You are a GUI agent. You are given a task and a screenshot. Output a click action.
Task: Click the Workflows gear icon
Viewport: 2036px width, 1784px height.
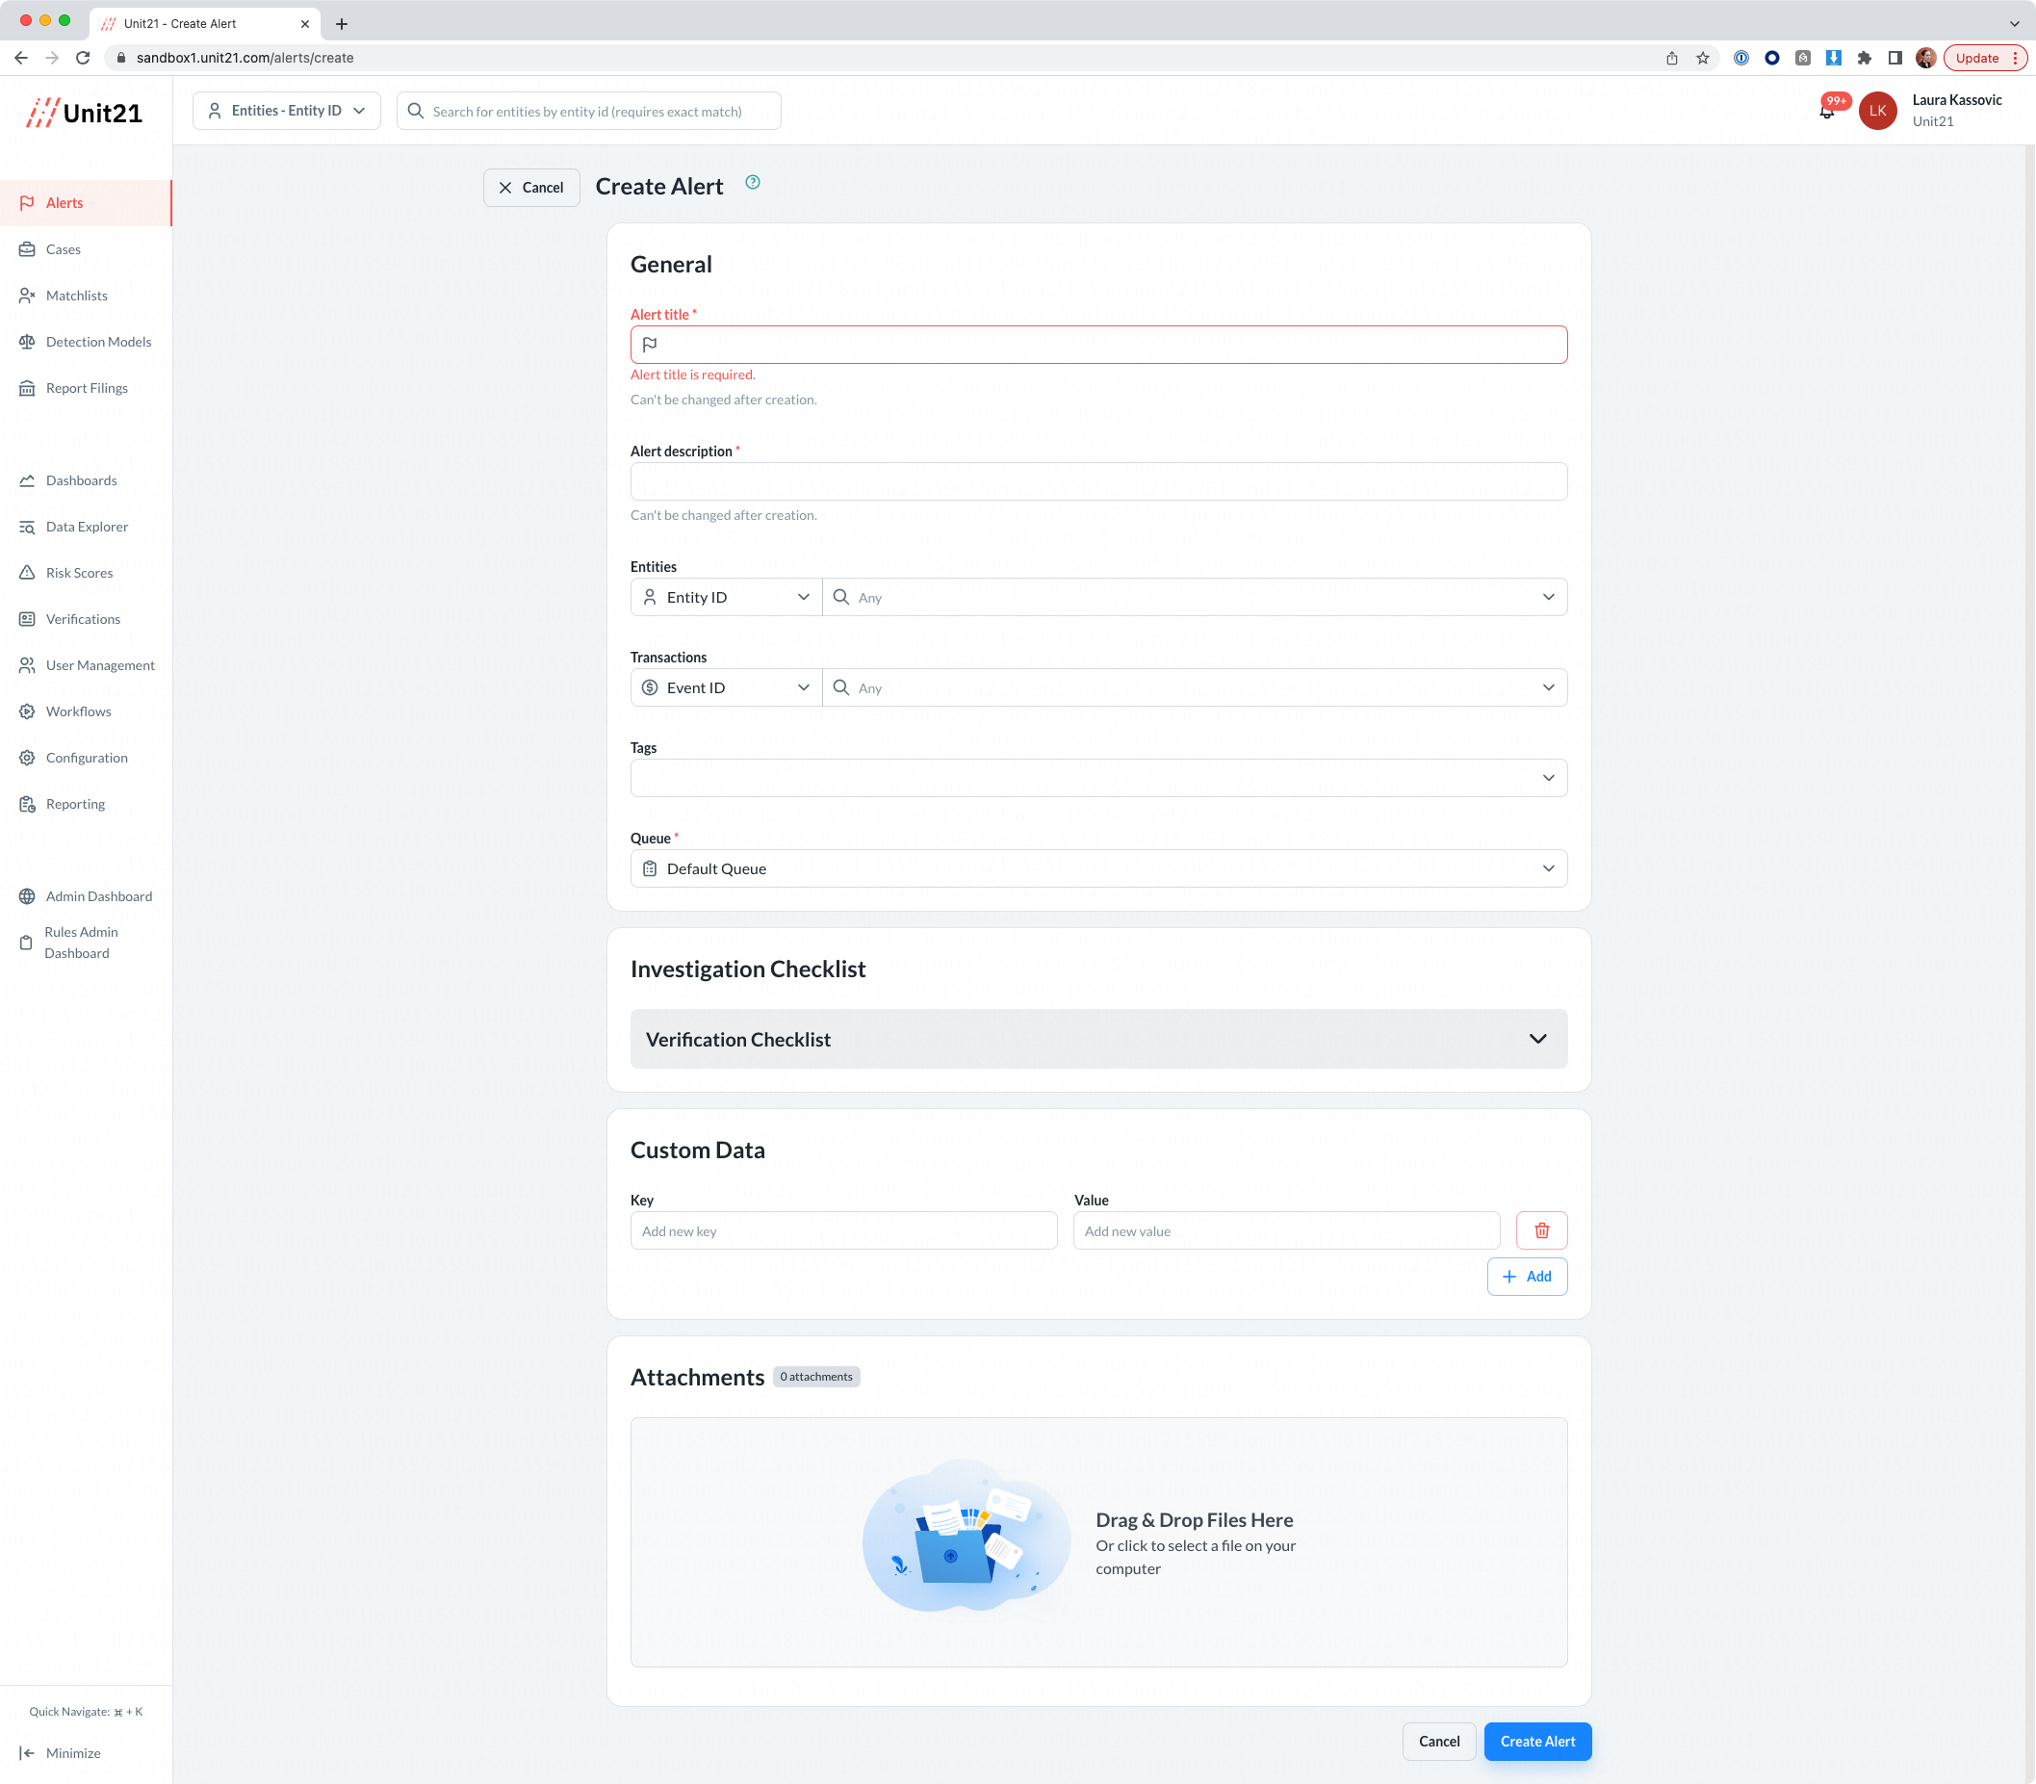point(29,711)
